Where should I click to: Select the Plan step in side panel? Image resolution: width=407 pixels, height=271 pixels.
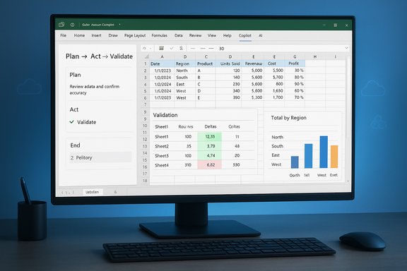point(75,75)
